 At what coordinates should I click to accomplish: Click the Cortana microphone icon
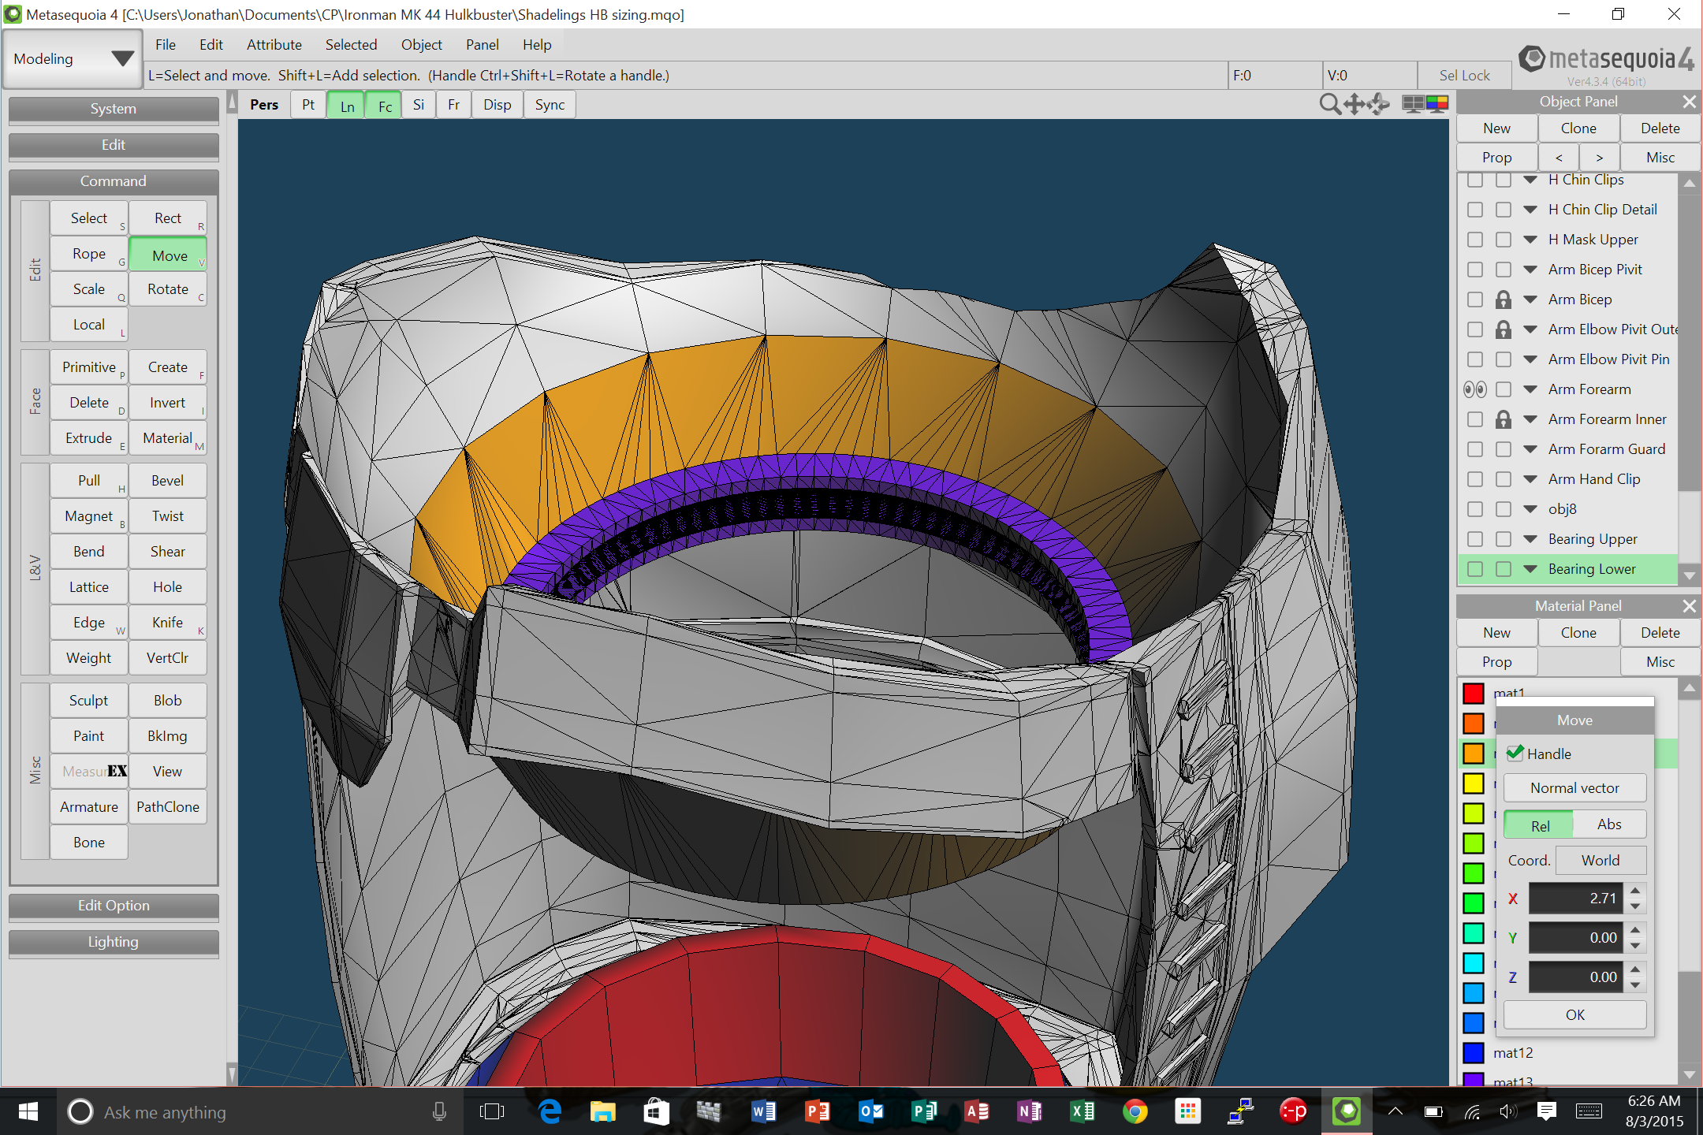coord(439,1111)
